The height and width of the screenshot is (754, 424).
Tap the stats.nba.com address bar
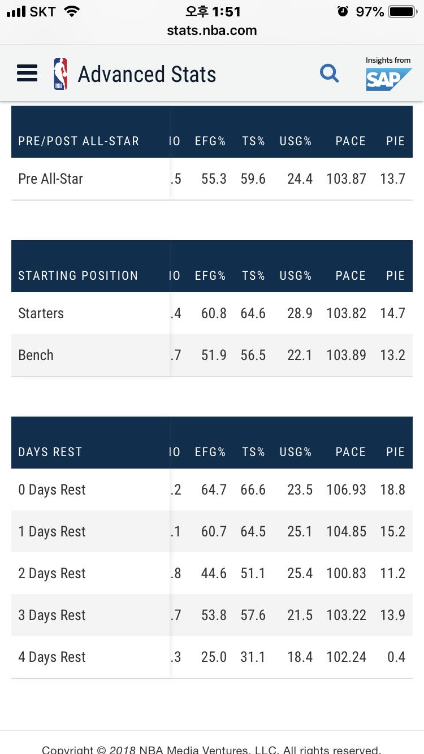click(x=212, y=31)
